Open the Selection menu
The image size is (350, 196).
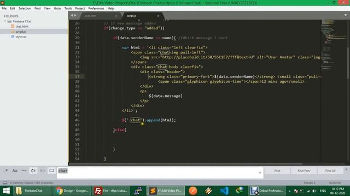[25, 8]
